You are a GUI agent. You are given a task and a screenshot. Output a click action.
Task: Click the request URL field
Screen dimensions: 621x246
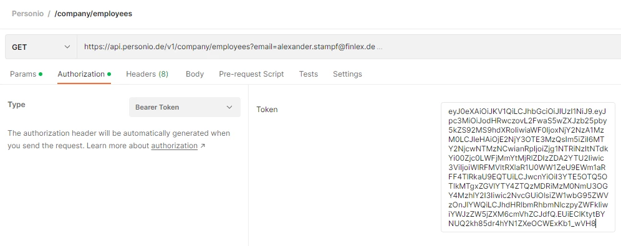click(x=349, y=47)
